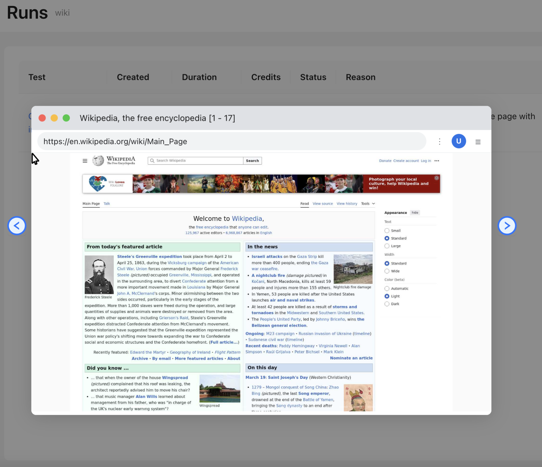Advance to next screenshot with right arrow
This screenshot has height=467, width=542.
coord(507,226)
